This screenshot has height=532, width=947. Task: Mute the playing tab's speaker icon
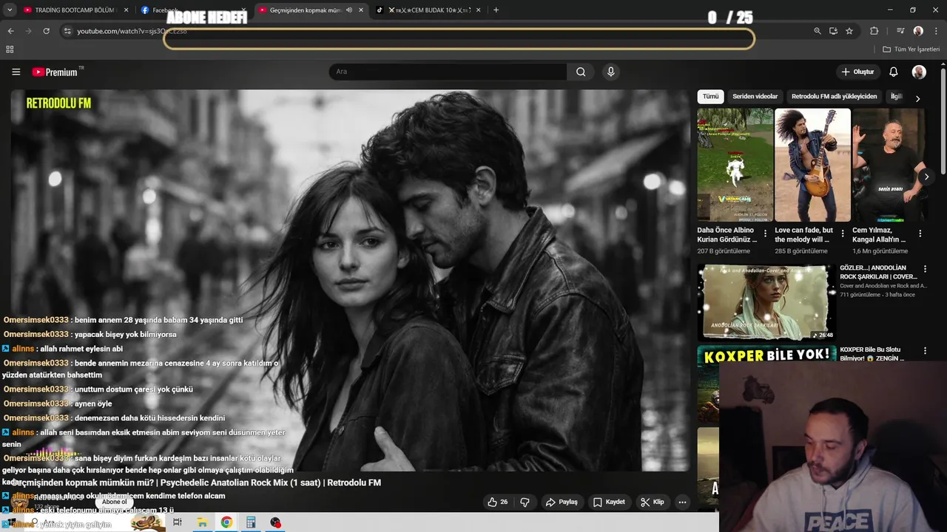pos(348,10)
